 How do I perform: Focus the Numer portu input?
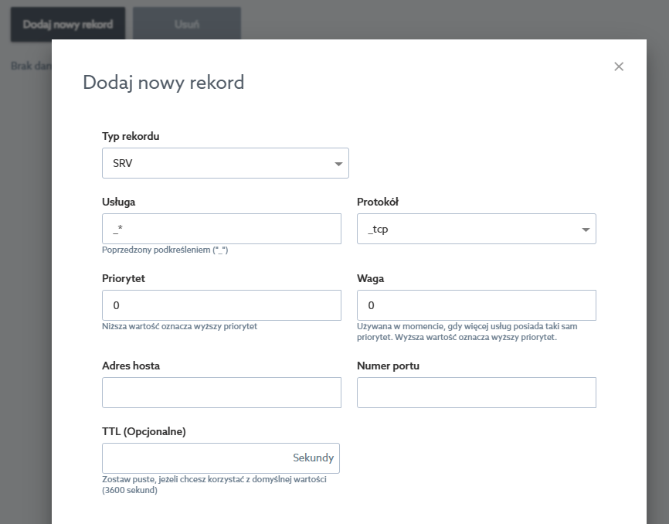(476, 393)
